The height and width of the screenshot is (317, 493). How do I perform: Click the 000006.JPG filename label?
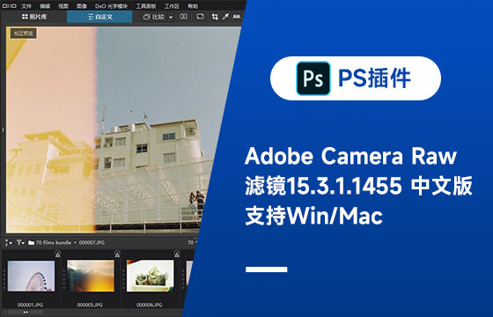[150, 305]
